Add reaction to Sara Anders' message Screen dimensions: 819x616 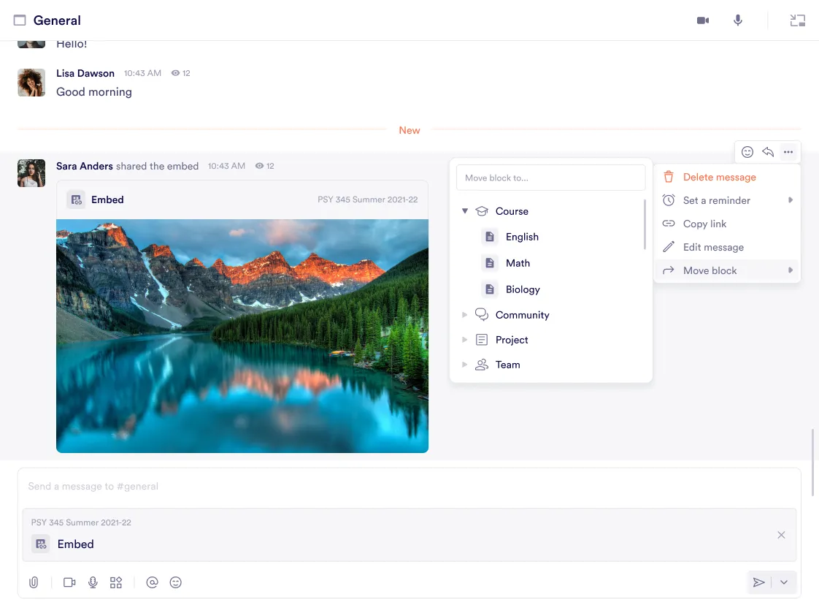[x=747, y=152]
